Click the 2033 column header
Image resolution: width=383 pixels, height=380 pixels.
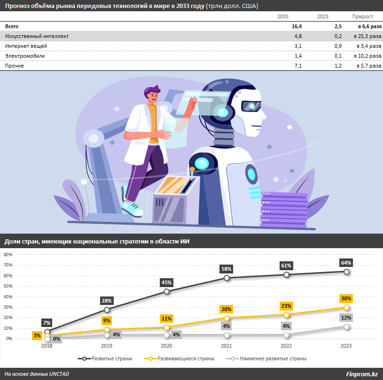coord(283,16)
